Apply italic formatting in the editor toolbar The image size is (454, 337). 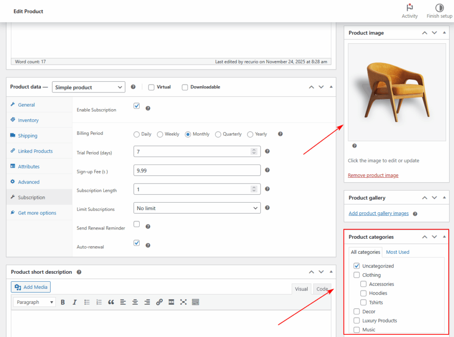point(74,302)
